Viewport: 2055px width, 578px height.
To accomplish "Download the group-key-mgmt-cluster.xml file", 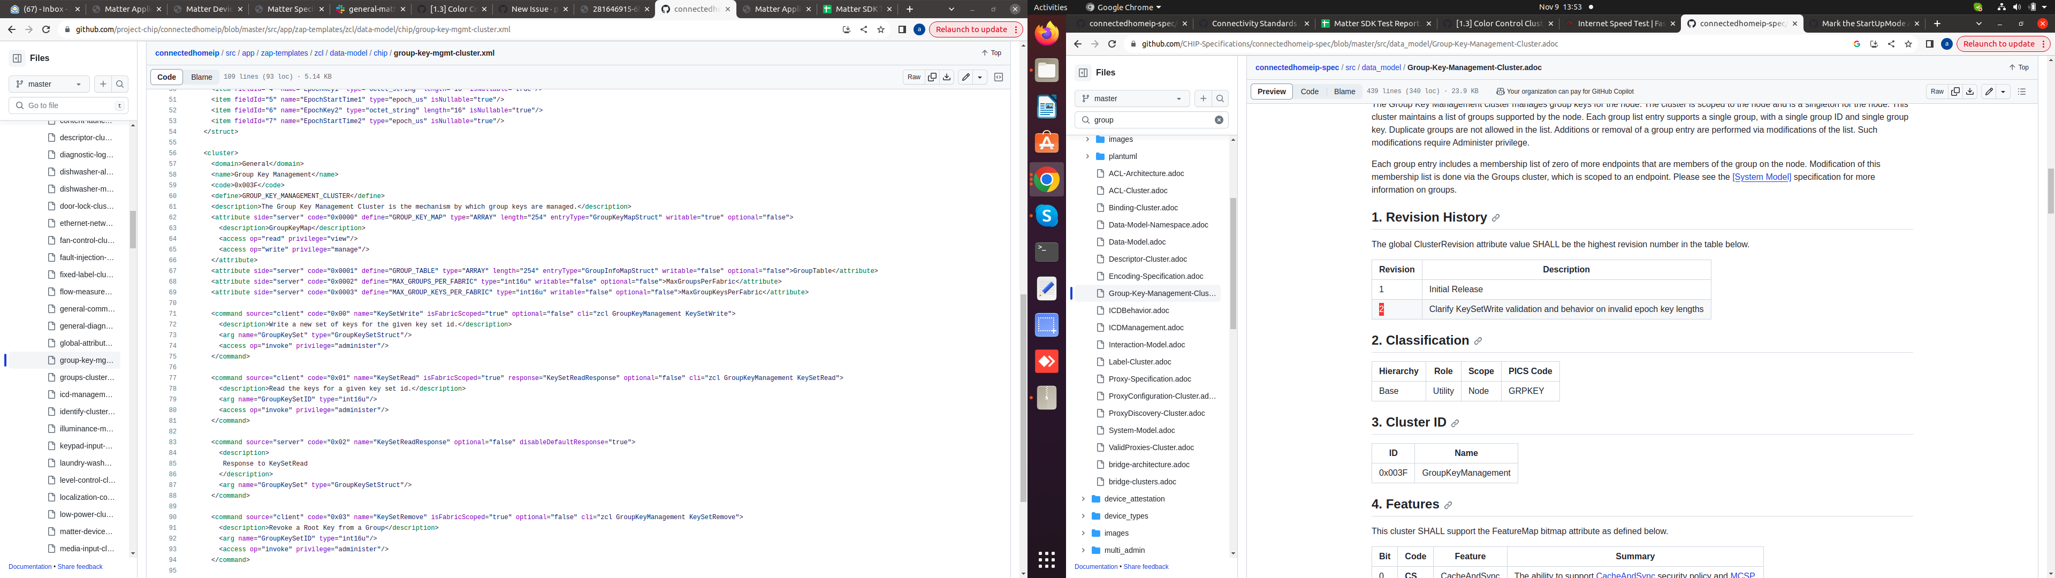I will click(946, 77).
